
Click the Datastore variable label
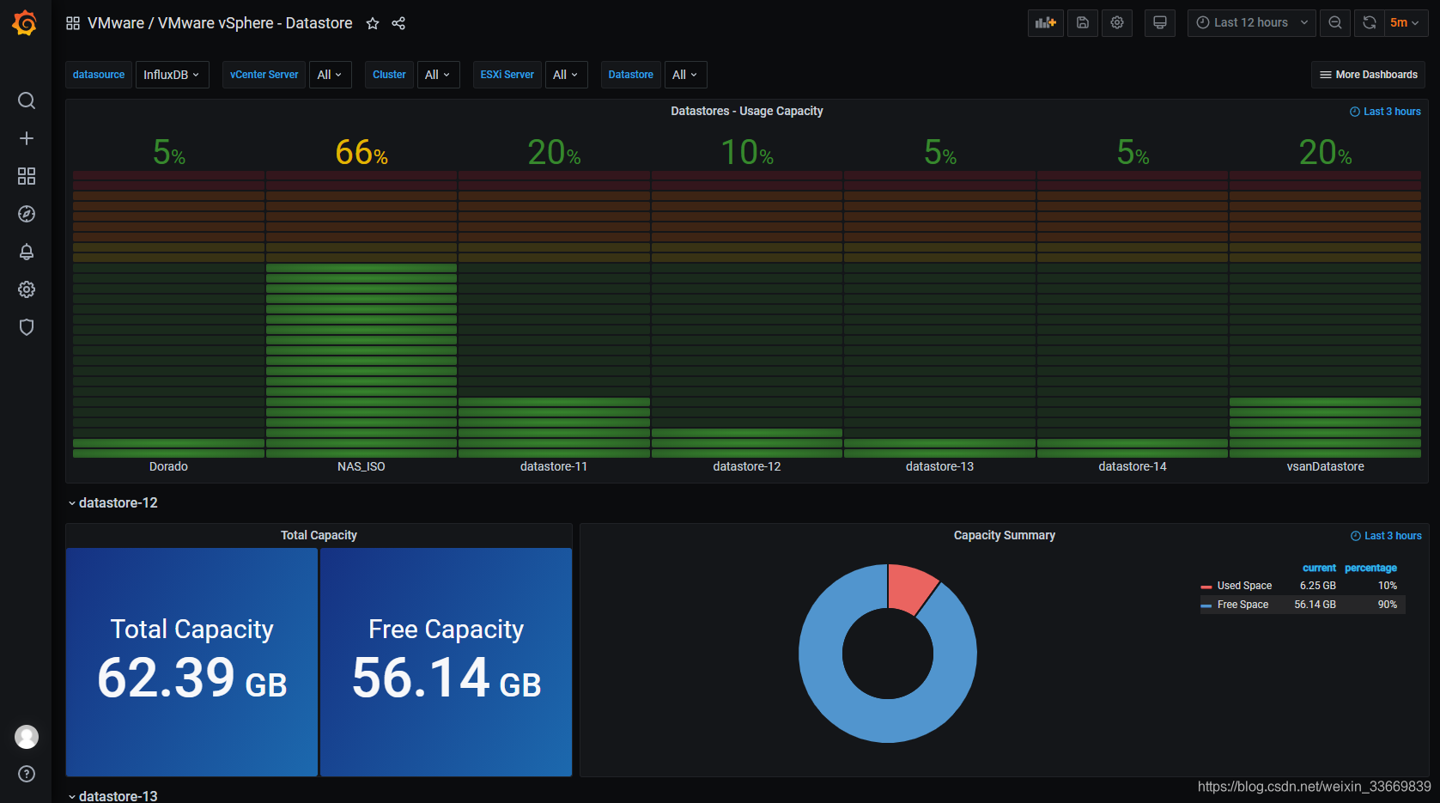pyautogui.click(x=631, y=75)
